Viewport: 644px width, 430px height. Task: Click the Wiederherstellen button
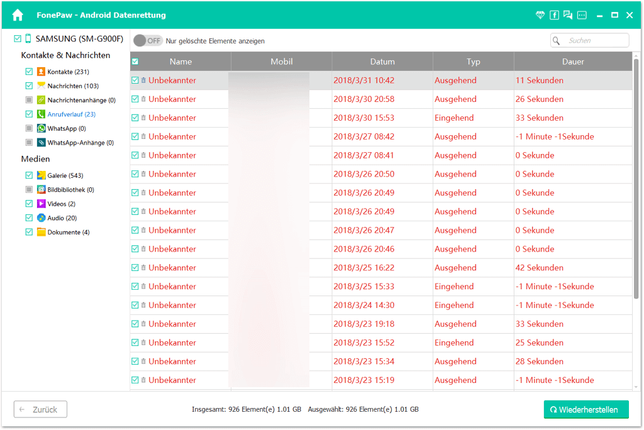pos(586,409)
